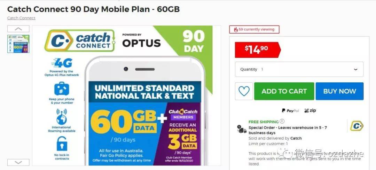Viewport: 376px width, 170px height.
Task: Click the main product image
Action: 127,96
